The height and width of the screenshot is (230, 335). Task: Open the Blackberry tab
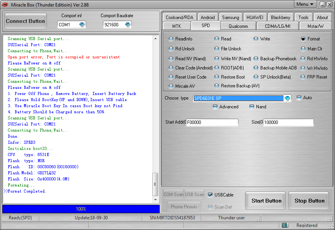coord(280,17)
